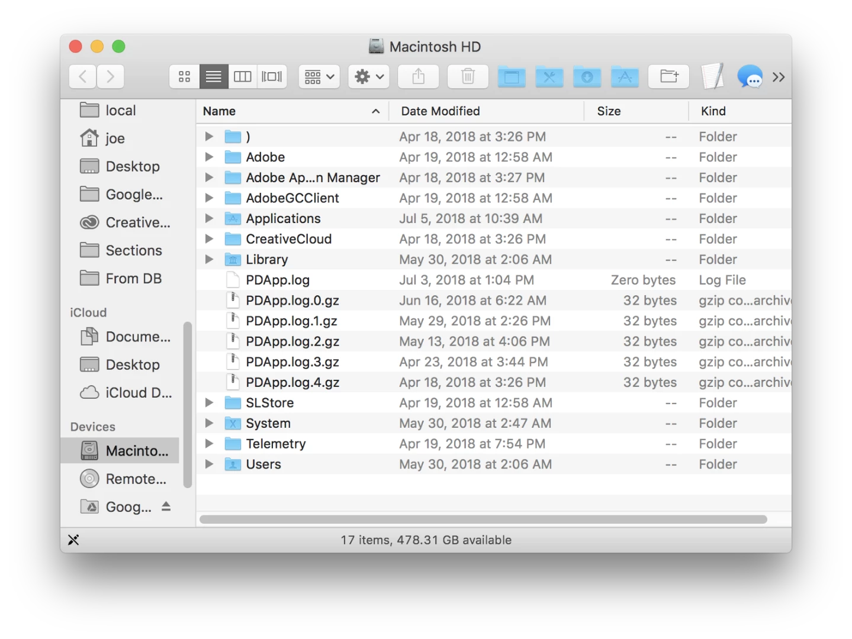Switch to column view
The image size is (852, 639).
243,76
